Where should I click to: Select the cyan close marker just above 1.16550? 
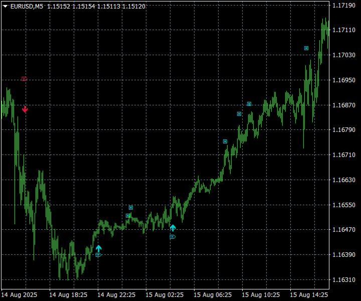pyautogui.click(x=131, y=208)
